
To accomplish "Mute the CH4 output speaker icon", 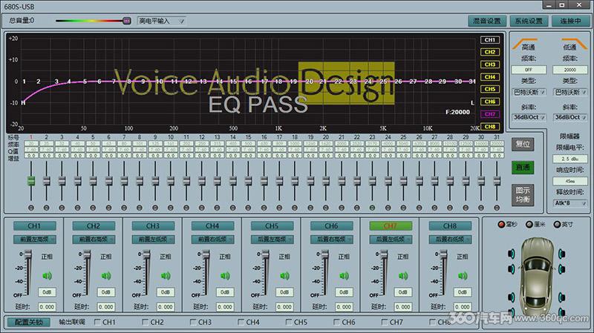I will point(225,275).
